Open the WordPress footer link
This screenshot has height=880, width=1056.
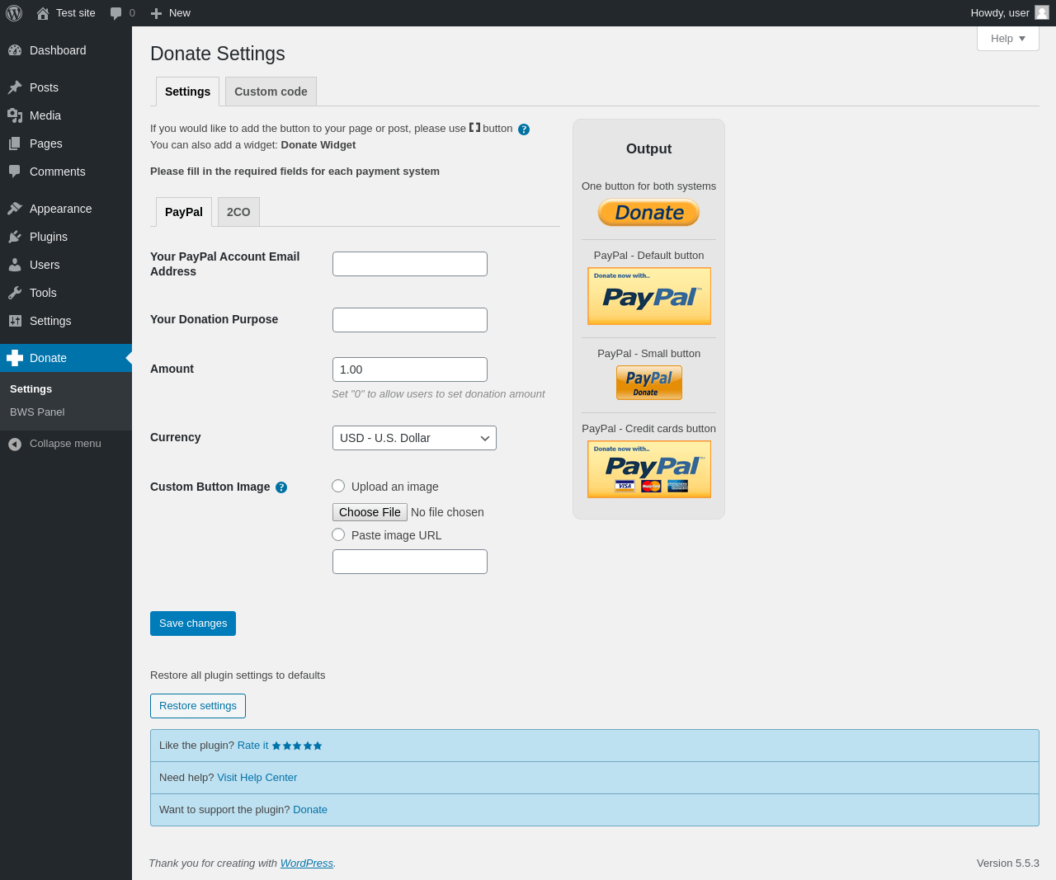click(x=307, y=864)
